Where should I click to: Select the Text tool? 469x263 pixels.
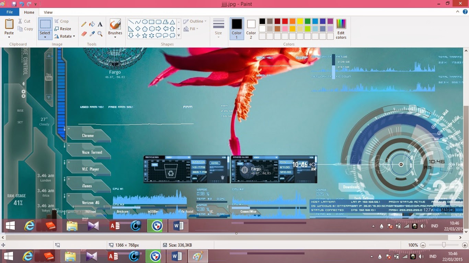coord(100,24)
